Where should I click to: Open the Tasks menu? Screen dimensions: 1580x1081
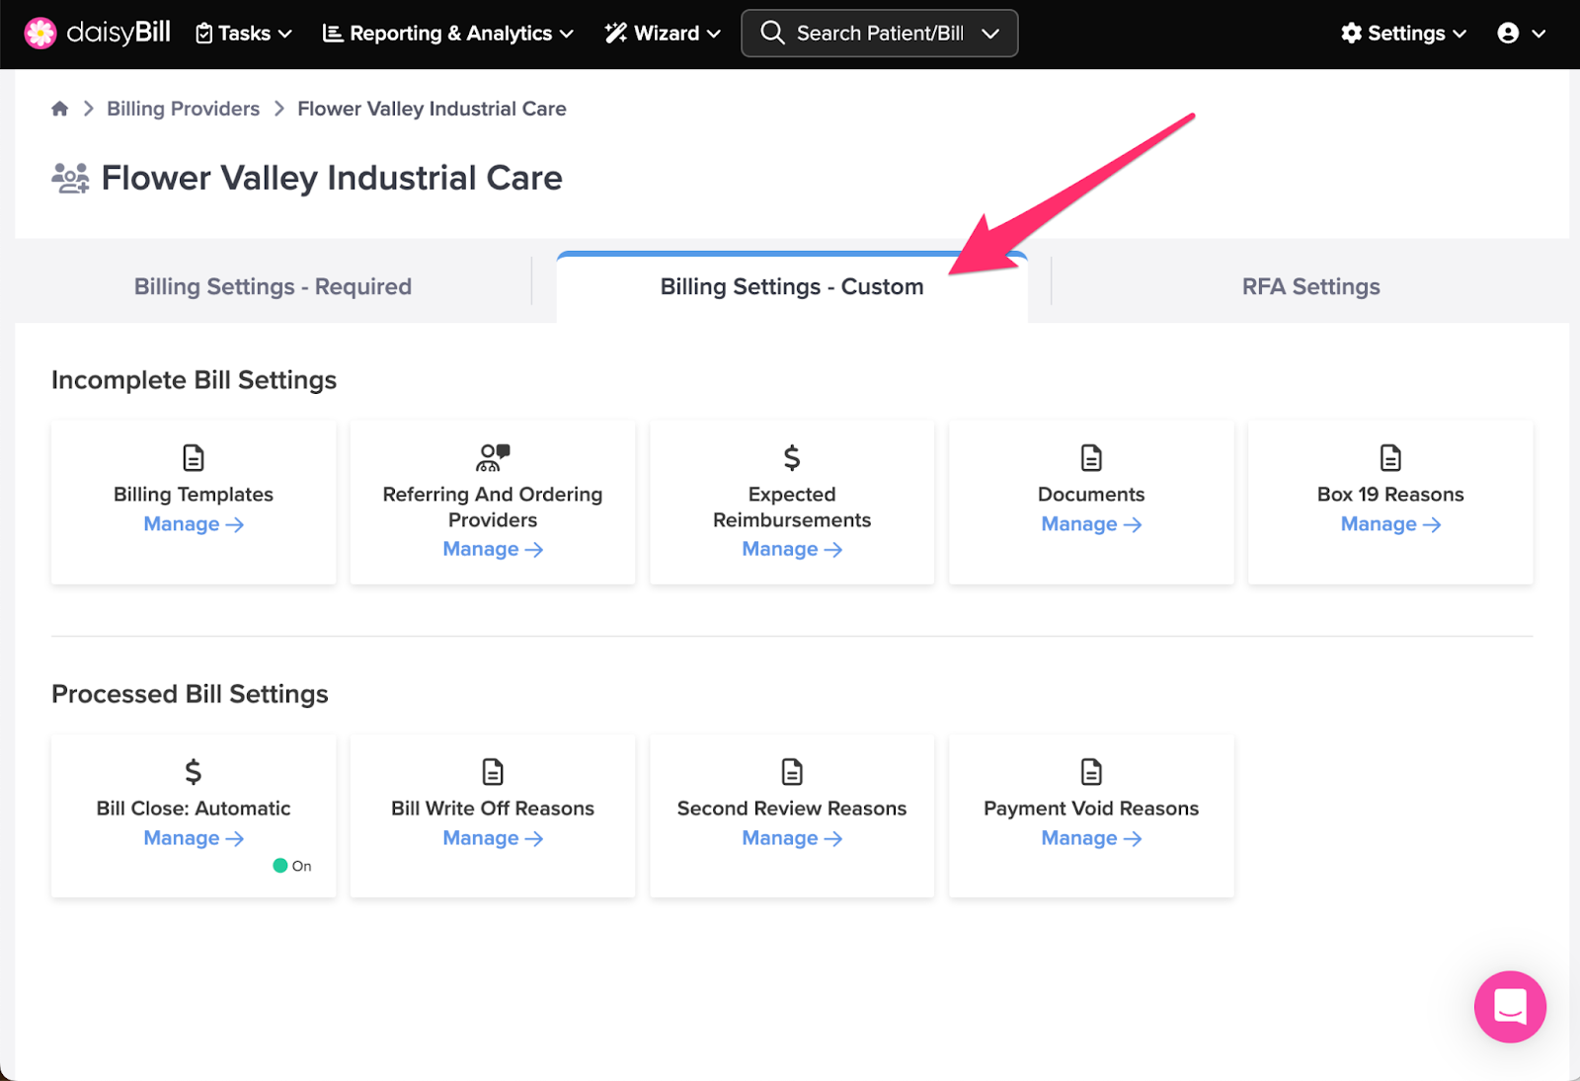(243, 34)
